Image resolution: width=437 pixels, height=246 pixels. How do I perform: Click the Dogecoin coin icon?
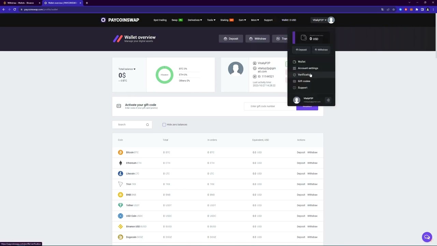(x=121, y=237)
